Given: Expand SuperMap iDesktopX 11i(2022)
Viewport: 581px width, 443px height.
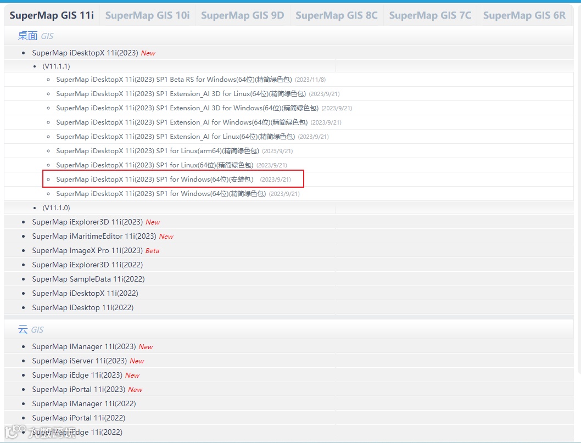Looking at the screenshot, I should [85, 293].
